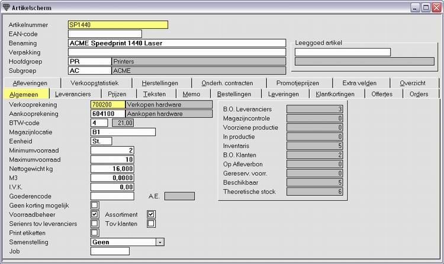Click the Verkopen hardware description
Viewport: 444px width, 264px height.
click(169, 105)
